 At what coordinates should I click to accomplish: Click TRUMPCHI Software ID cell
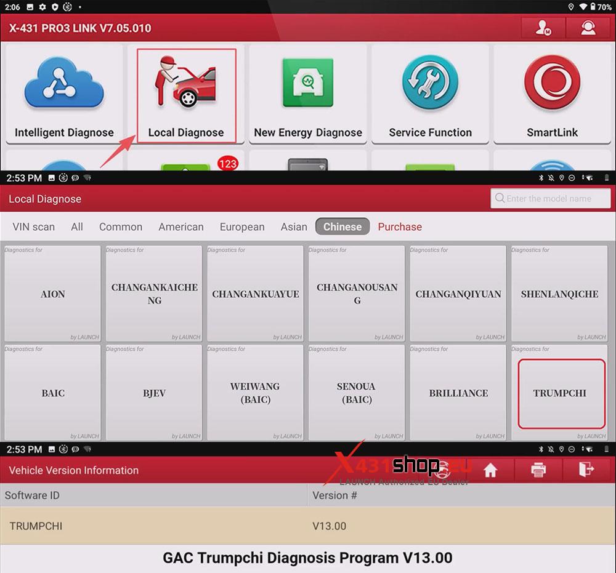153,526
